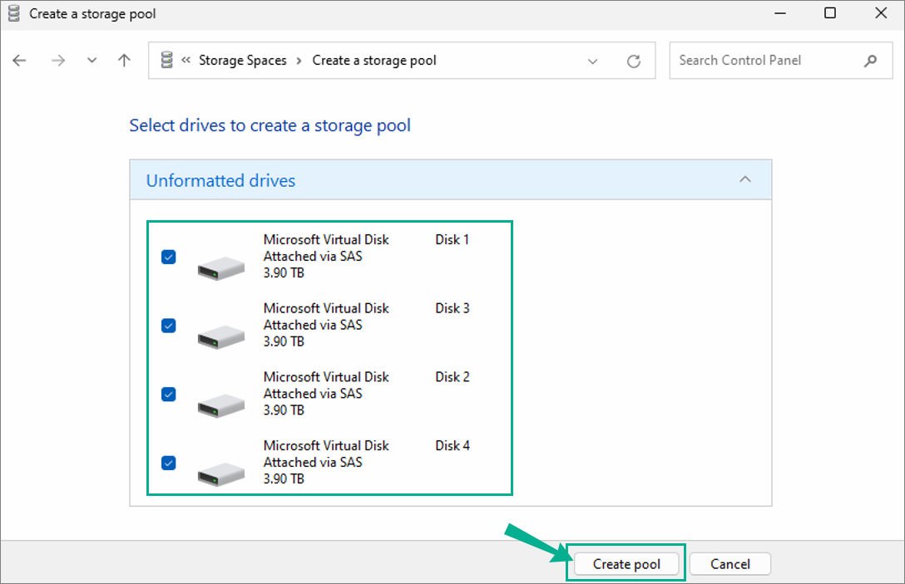This screenshot has height=584, width=905.
Task: Click the 'Disk 4' label
Action: tap(452, 445)
